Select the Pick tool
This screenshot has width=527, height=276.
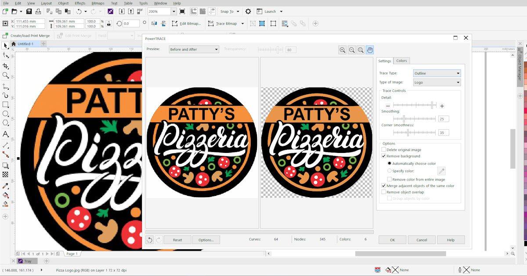pos(6,45)
